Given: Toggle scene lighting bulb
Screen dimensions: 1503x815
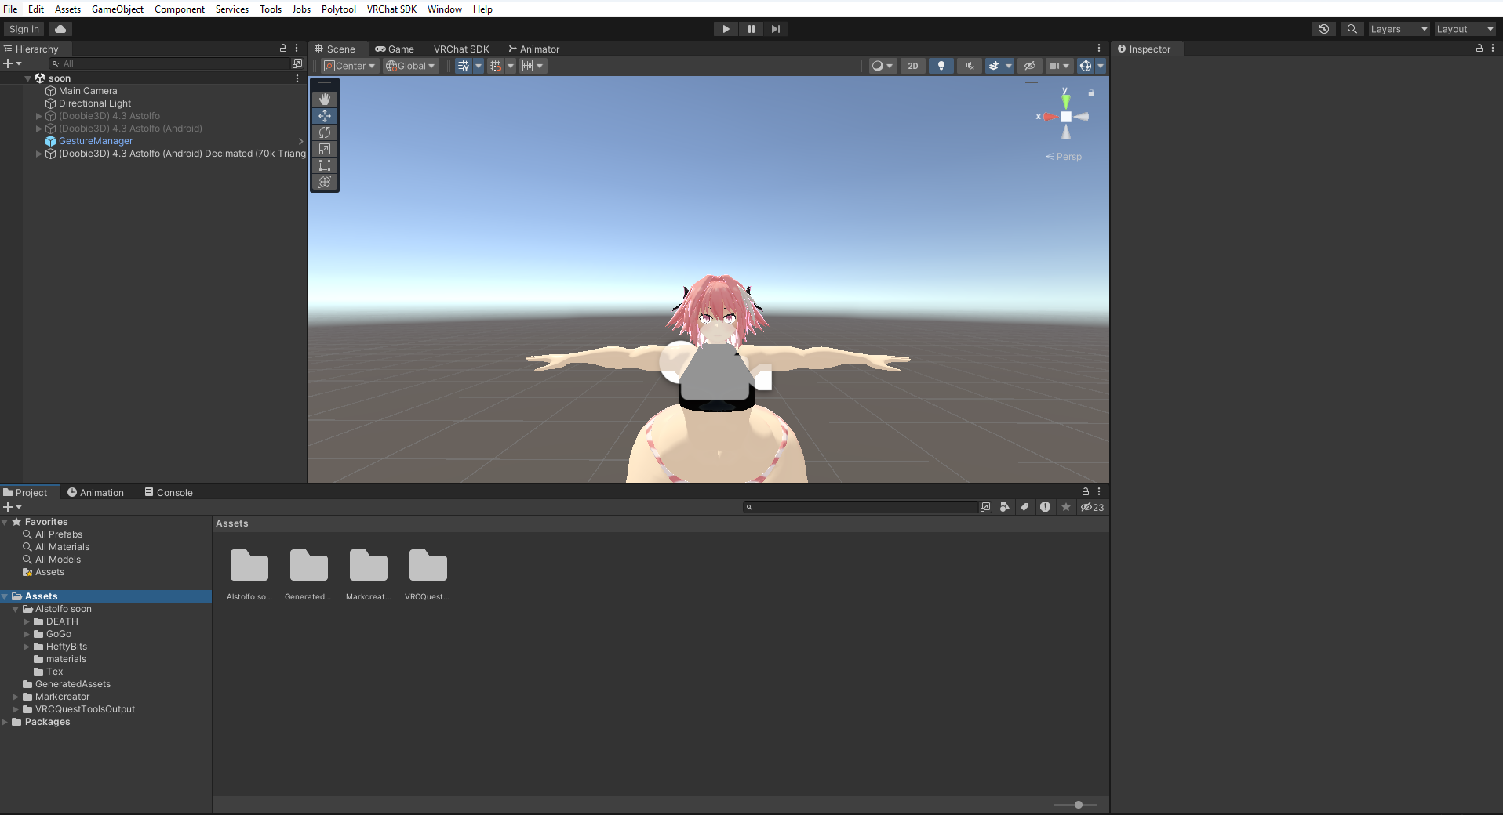Looking at the screenshot, I should [941, 66].
